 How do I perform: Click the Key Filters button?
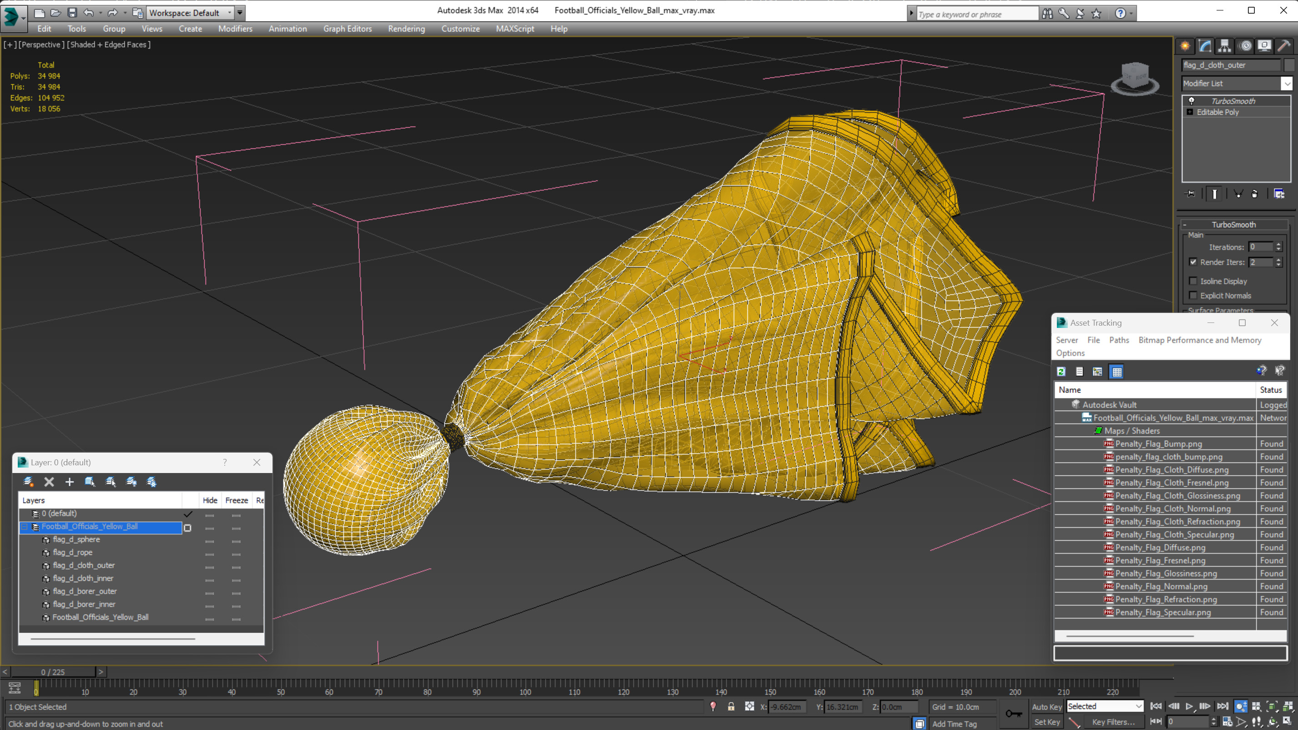(x=1113, y=722)
